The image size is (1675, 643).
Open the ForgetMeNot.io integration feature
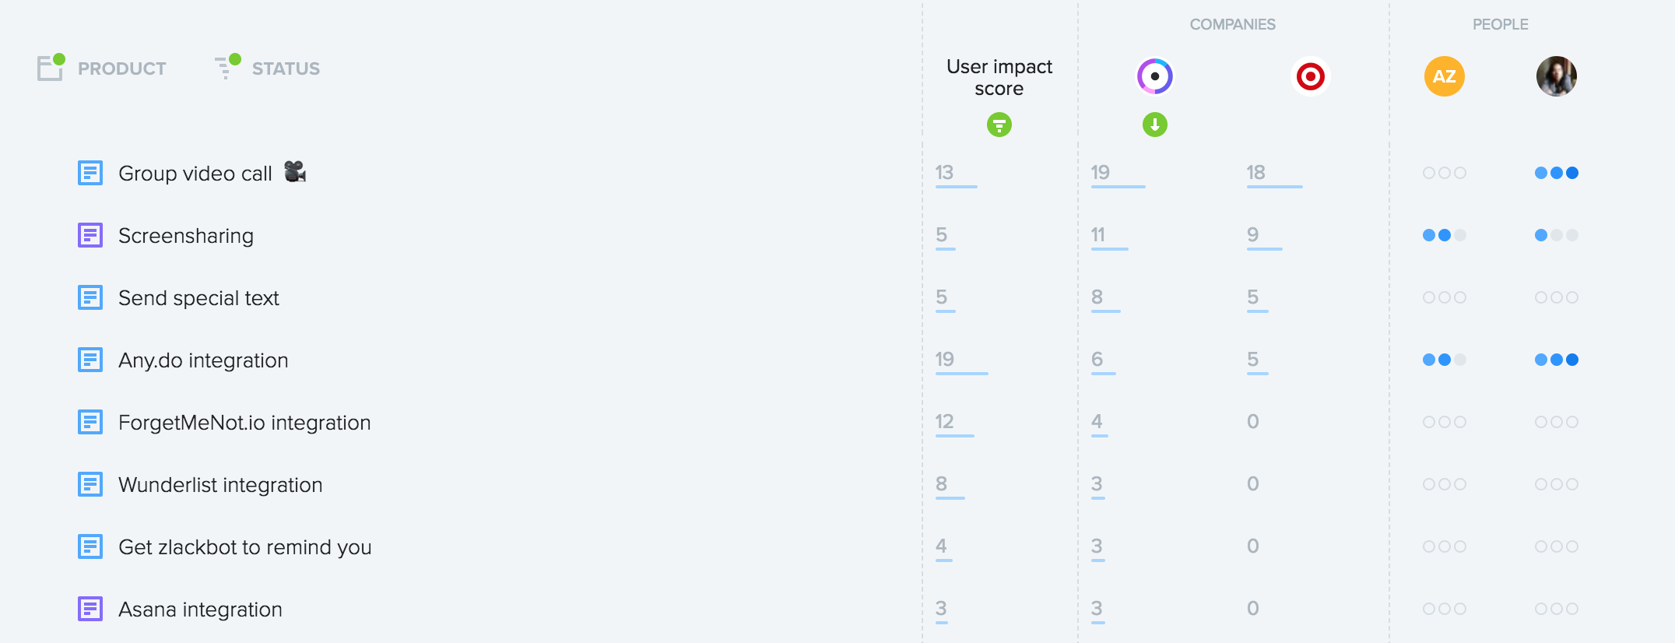244,423
